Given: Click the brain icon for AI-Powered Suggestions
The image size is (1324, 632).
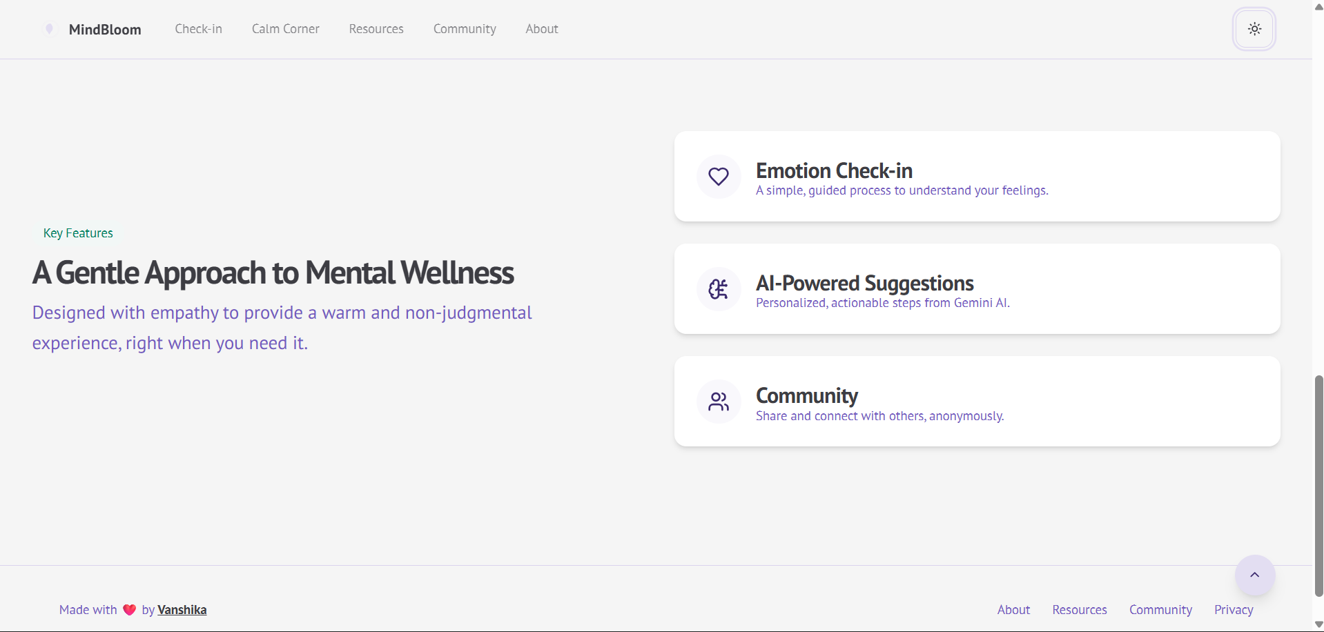Looking at the screenshot, I should [x=719, y=289].
